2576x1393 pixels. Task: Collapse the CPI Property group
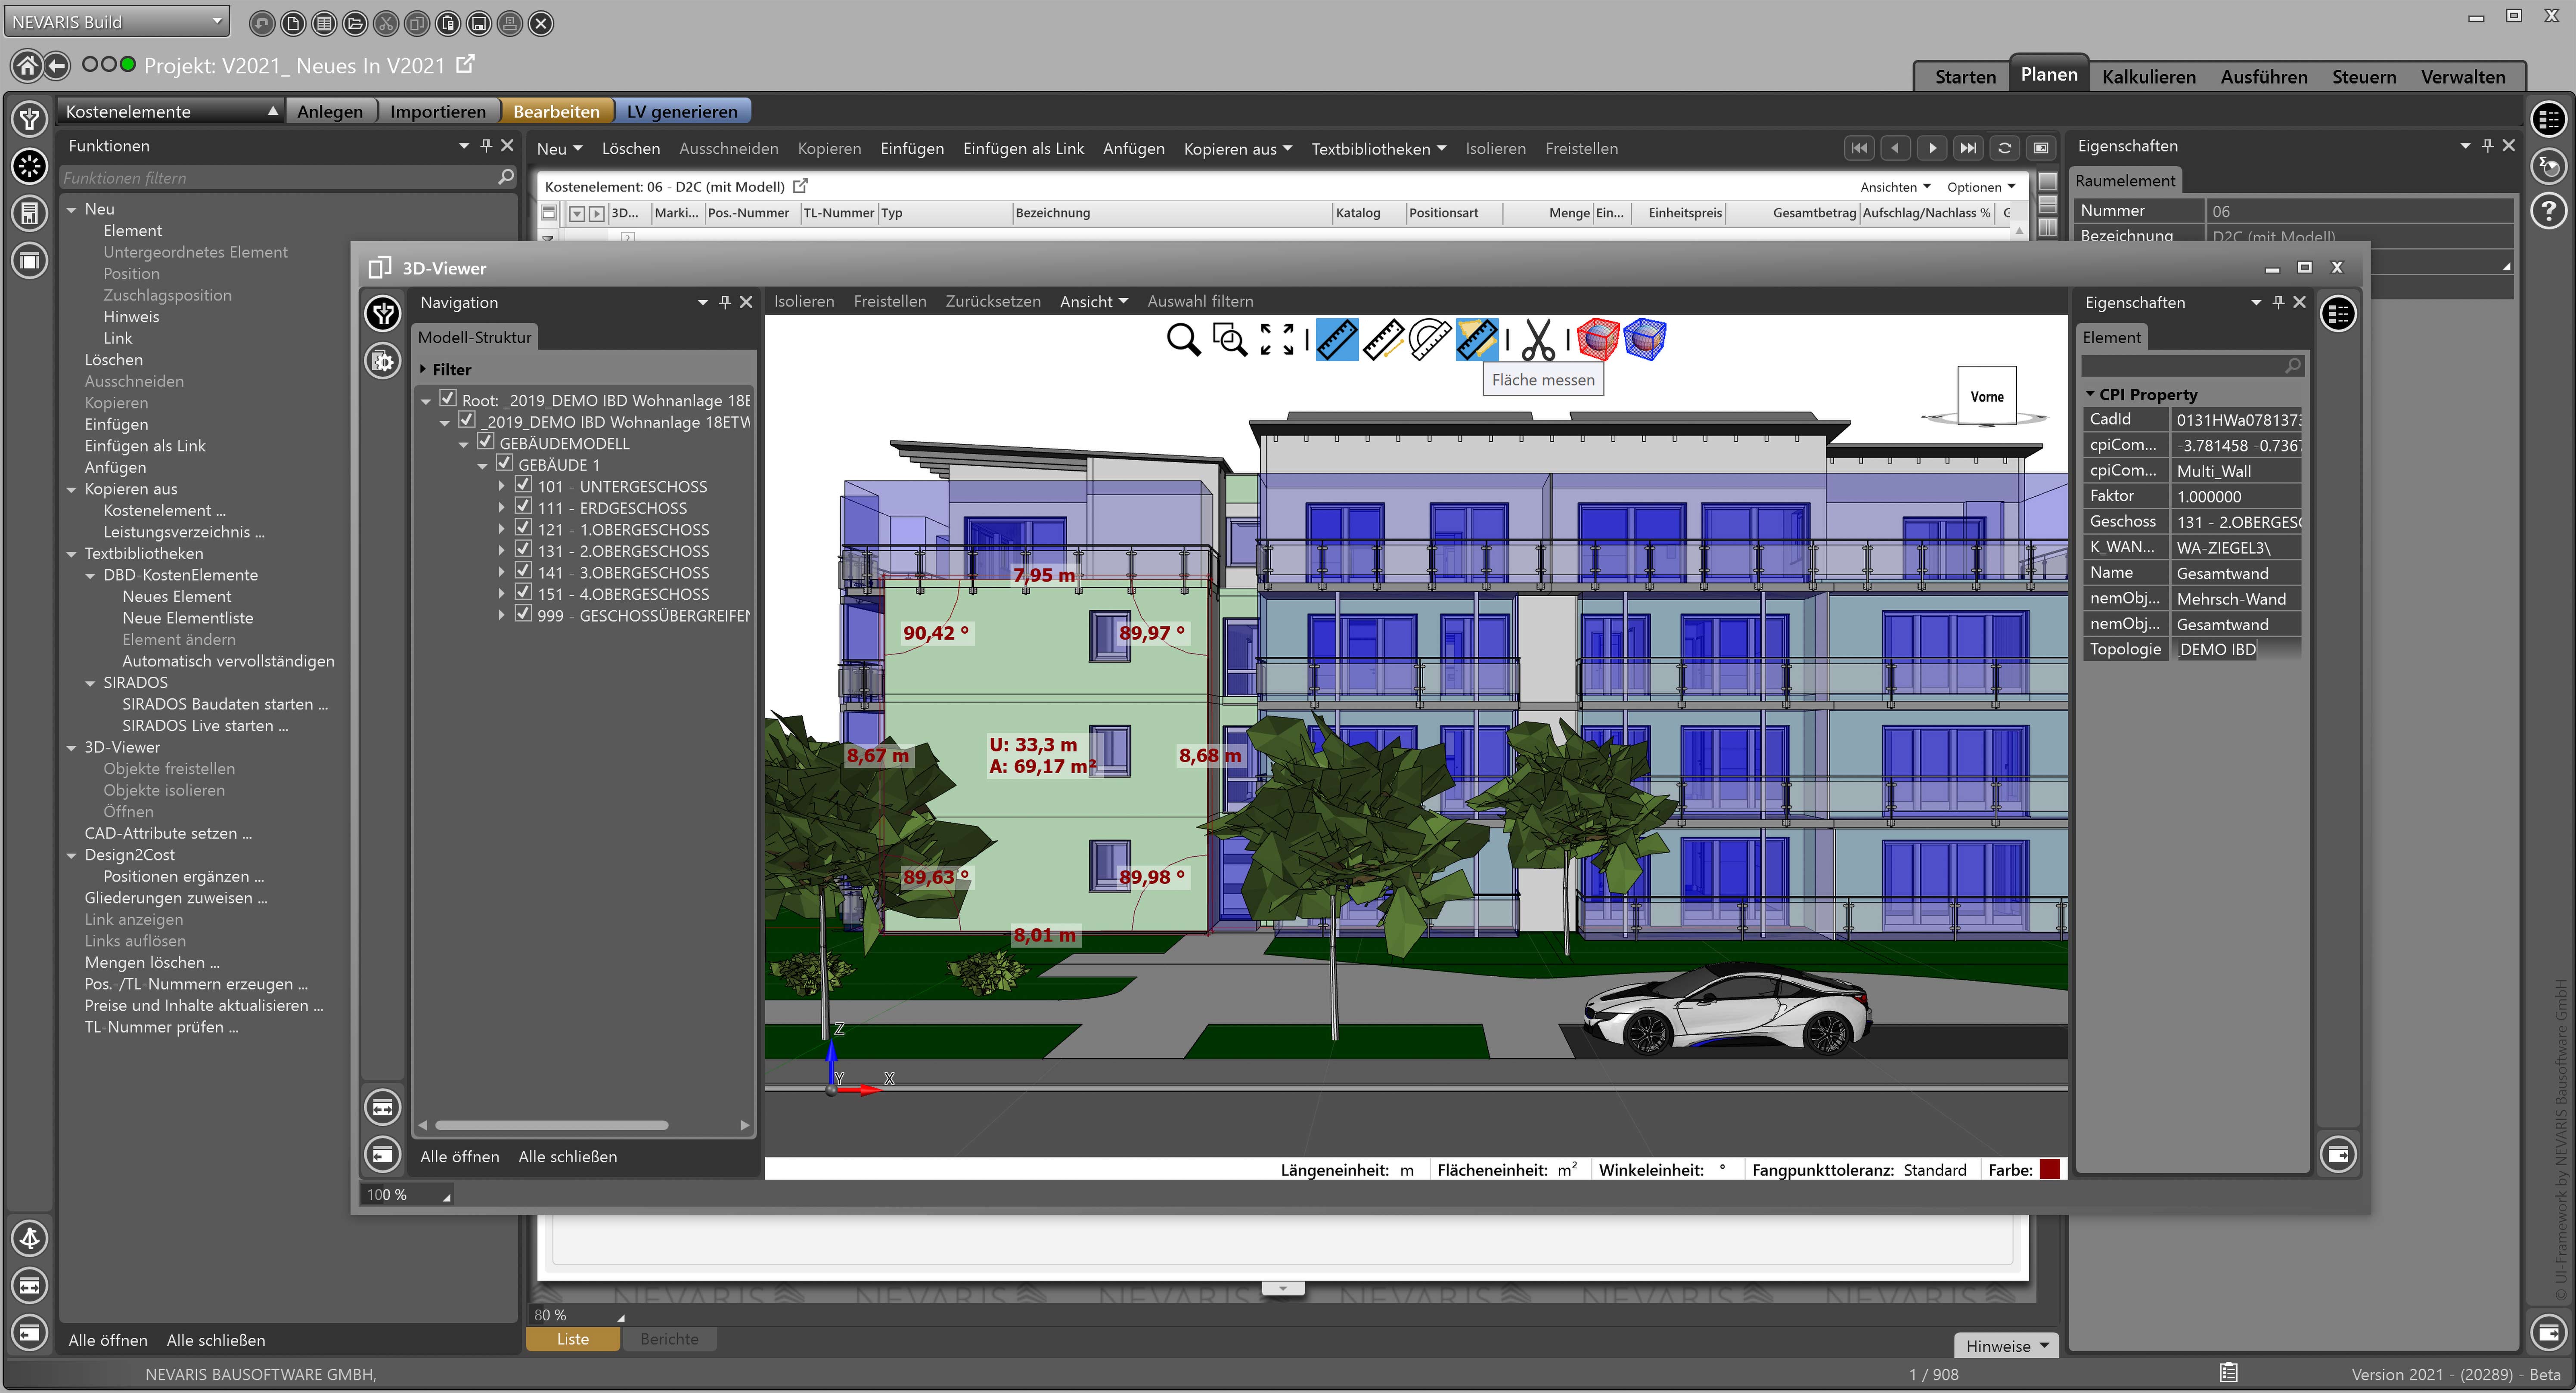coord(2089,394)
